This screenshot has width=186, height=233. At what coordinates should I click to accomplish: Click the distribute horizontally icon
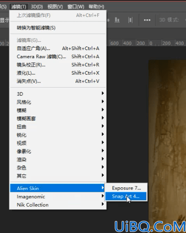(130, 20)
